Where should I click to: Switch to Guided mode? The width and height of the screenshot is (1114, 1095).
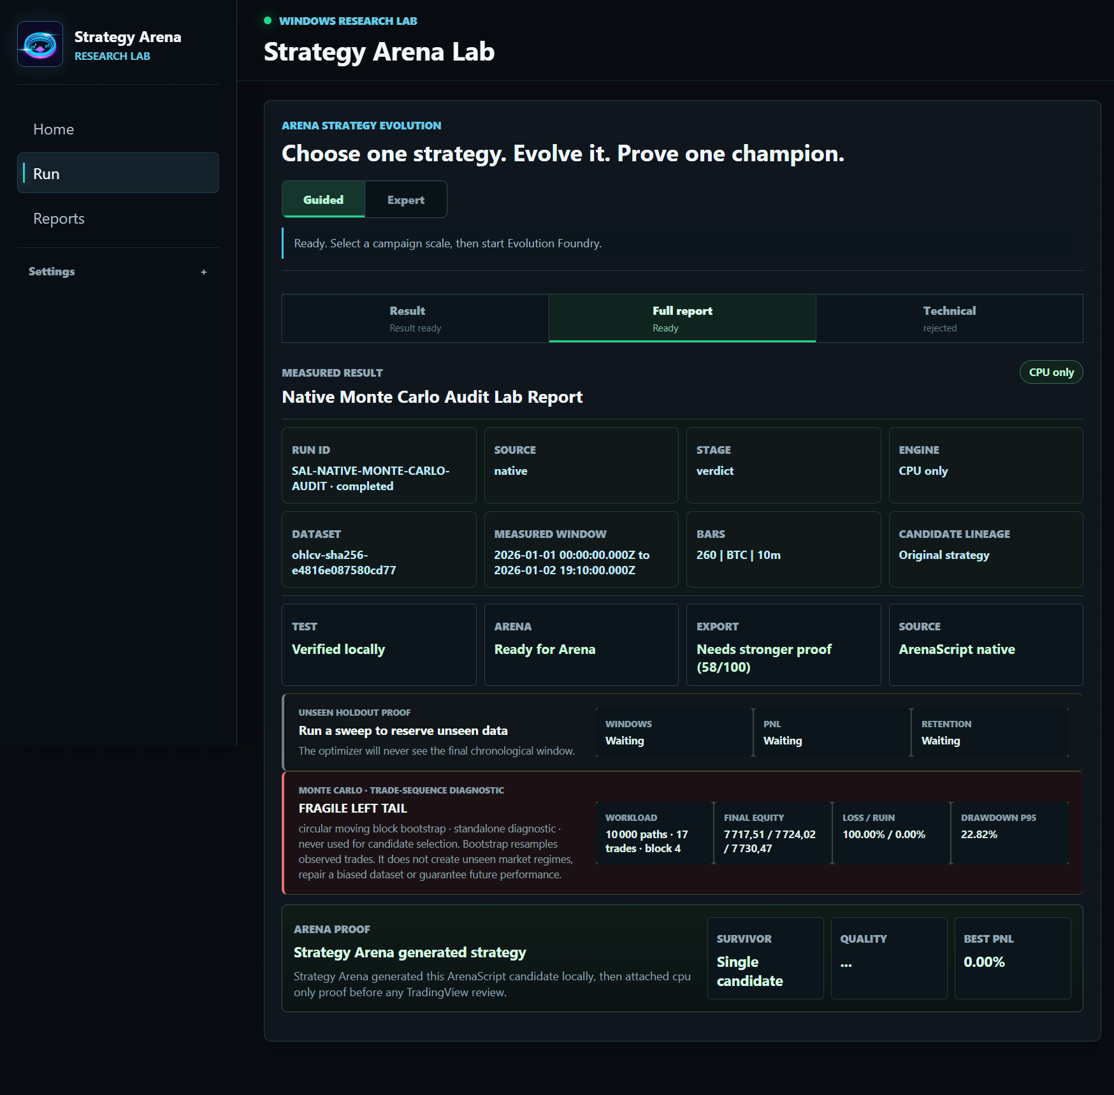tap(323, 199)
